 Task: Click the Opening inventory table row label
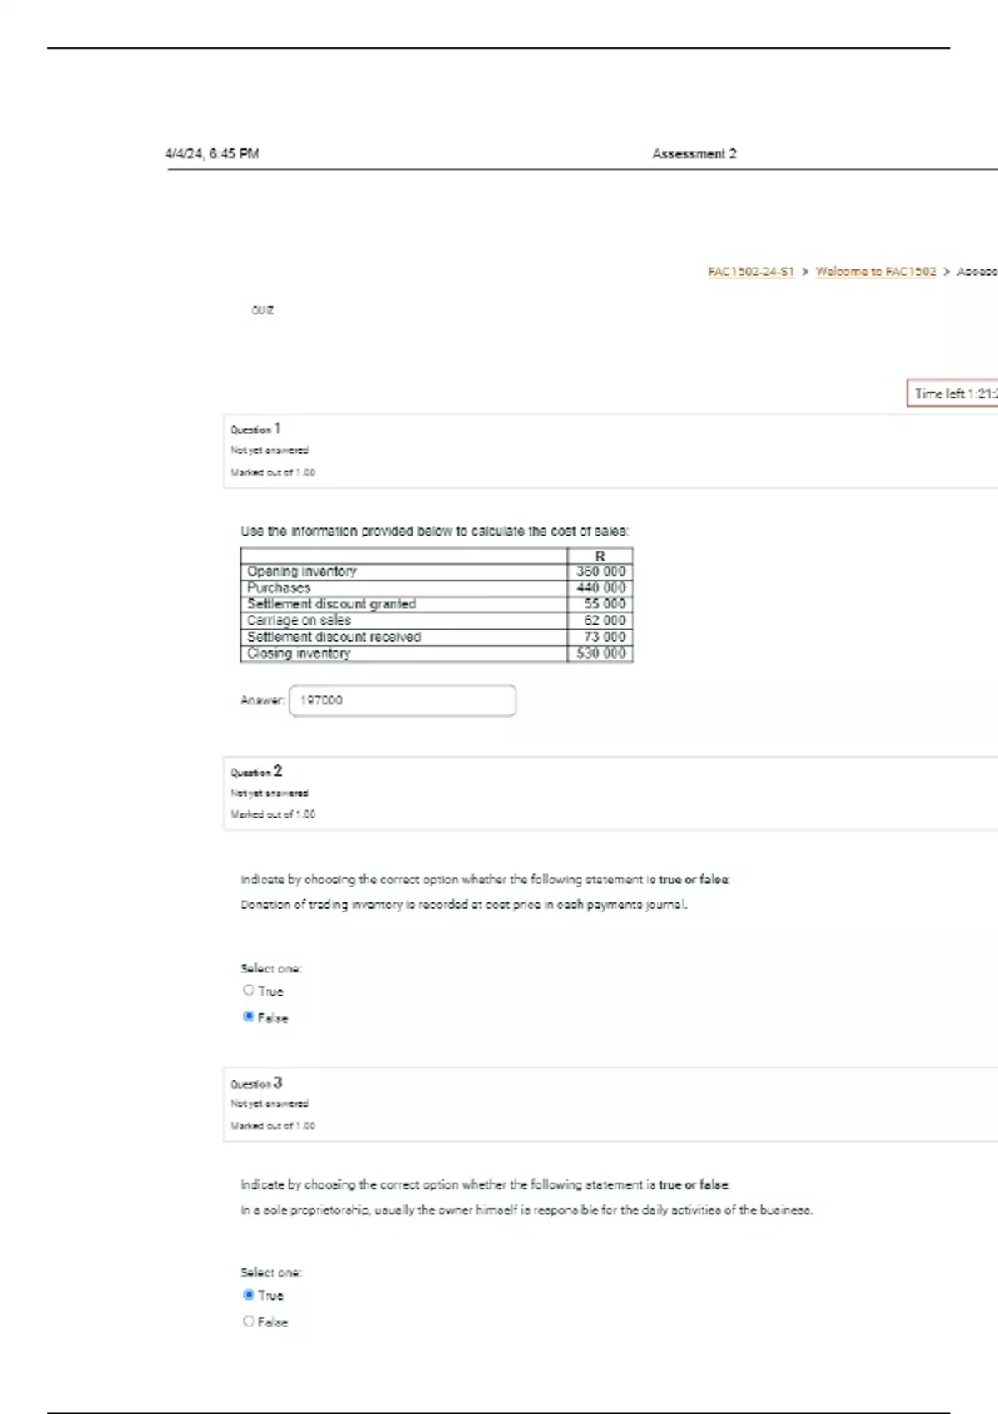coord(302,571)
